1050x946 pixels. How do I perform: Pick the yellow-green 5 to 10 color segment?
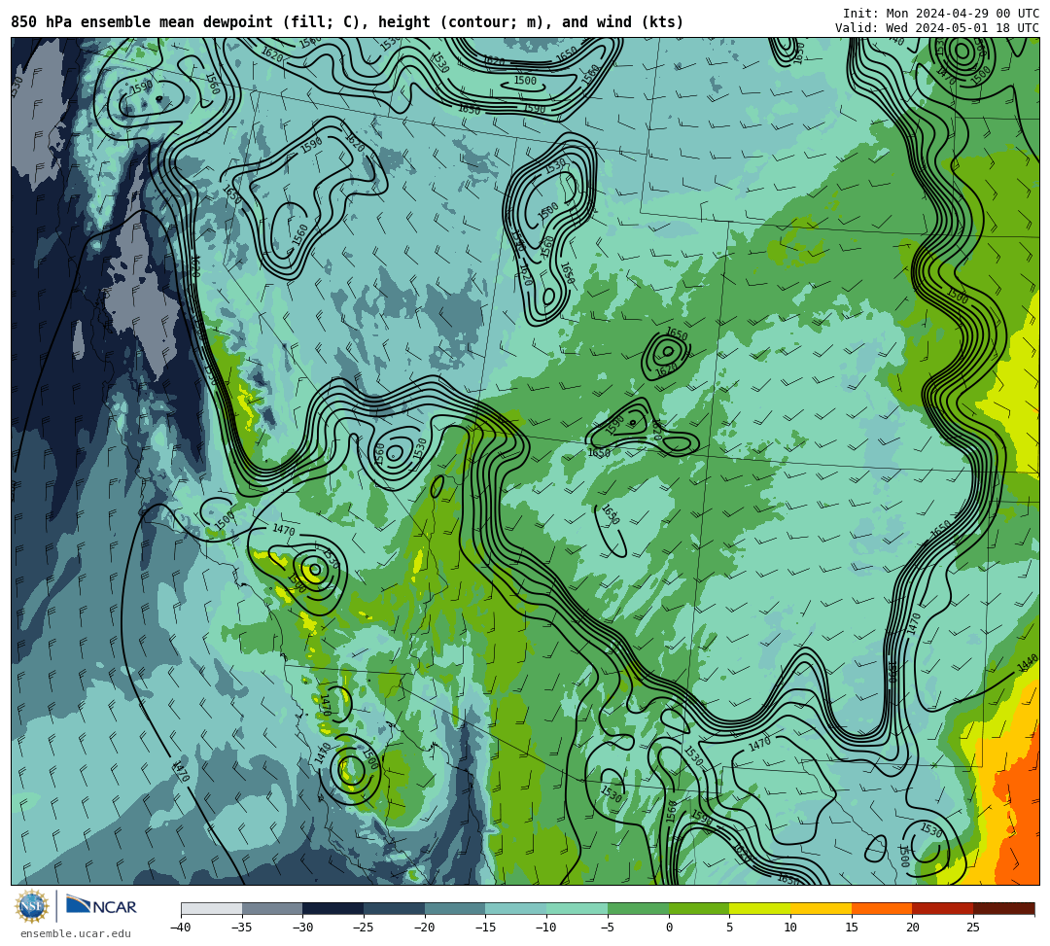click(760, 908)
